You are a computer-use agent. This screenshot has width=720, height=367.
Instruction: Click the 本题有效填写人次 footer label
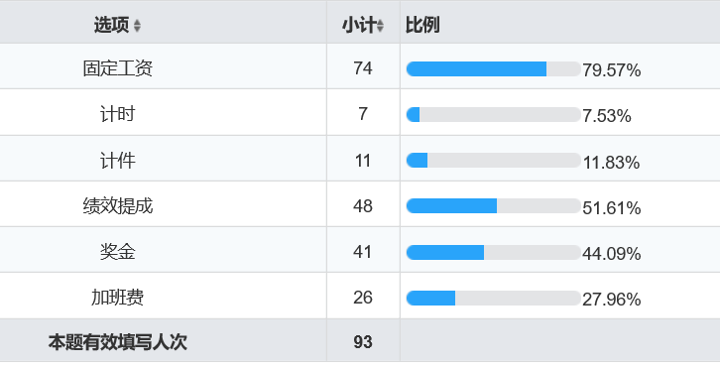[x=118, y=342]
